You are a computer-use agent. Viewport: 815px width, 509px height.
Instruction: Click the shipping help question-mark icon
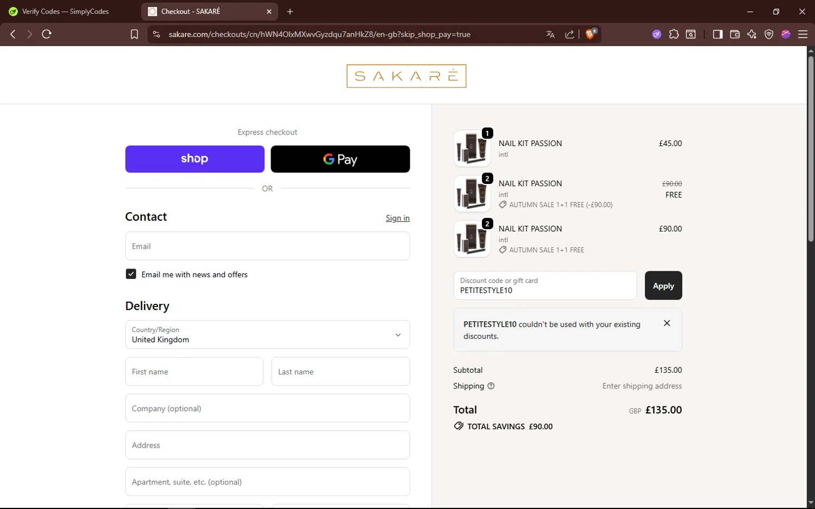point(491,386)
